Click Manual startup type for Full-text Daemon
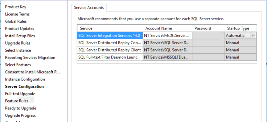The width and height of the screenshot is (267, 122). click(240, 57)
